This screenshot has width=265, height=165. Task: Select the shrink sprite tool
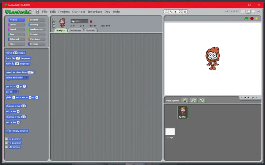pos(185,12)
